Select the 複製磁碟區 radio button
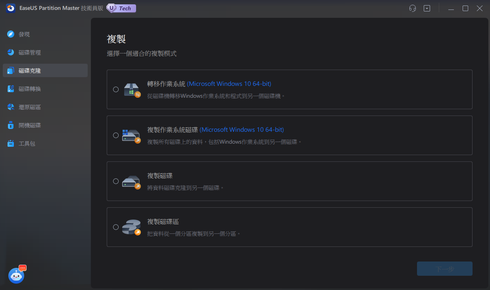490x290 pixels. coord(116,227)
